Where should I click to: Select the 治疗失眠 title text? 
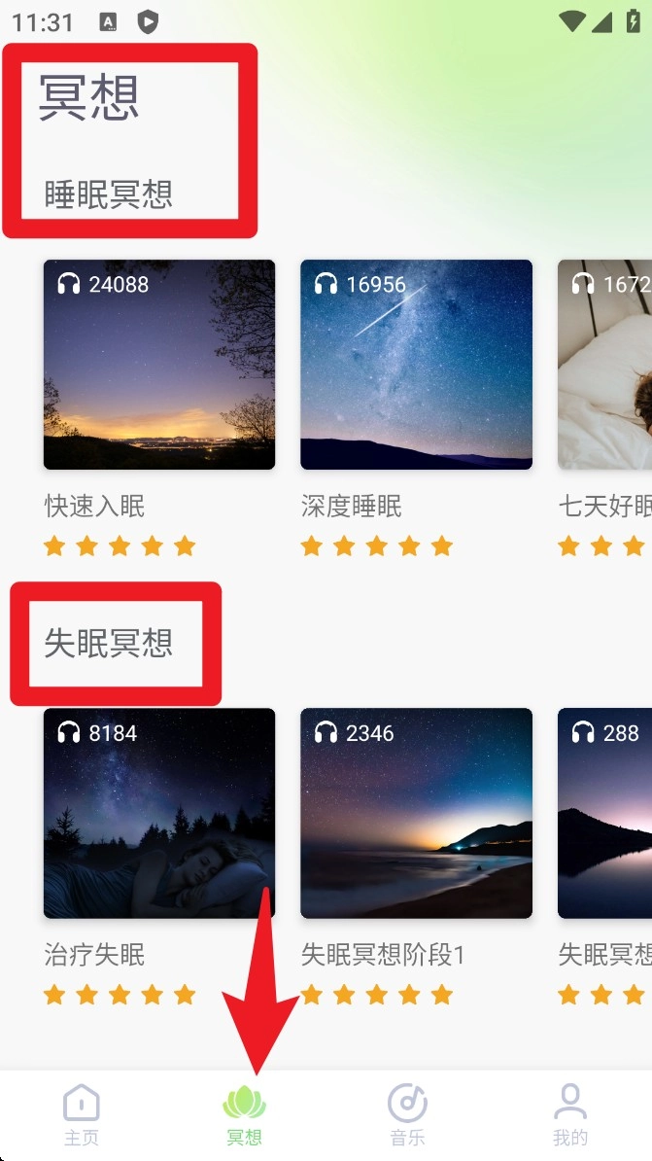tap(94, 955)
